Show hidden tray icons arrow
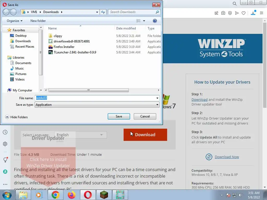The width and height of the screenshot is (267, 200). (222, 195)
